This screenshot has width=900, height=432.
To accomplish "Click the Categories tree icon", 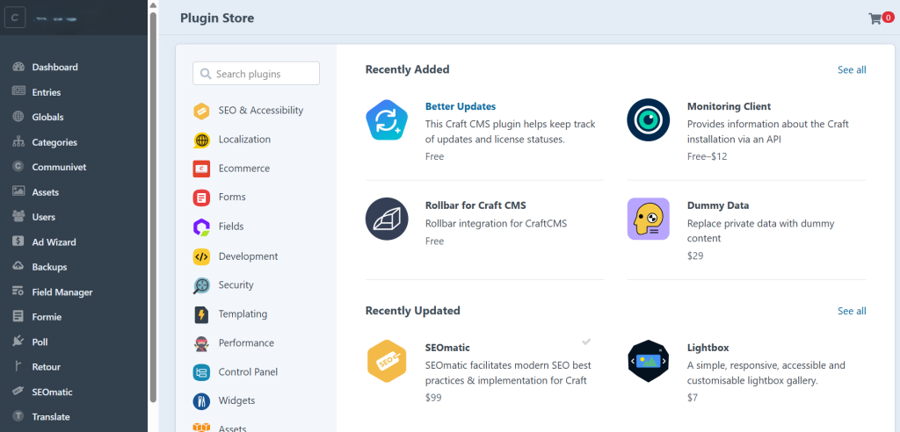I will click(x=18, y=141).
